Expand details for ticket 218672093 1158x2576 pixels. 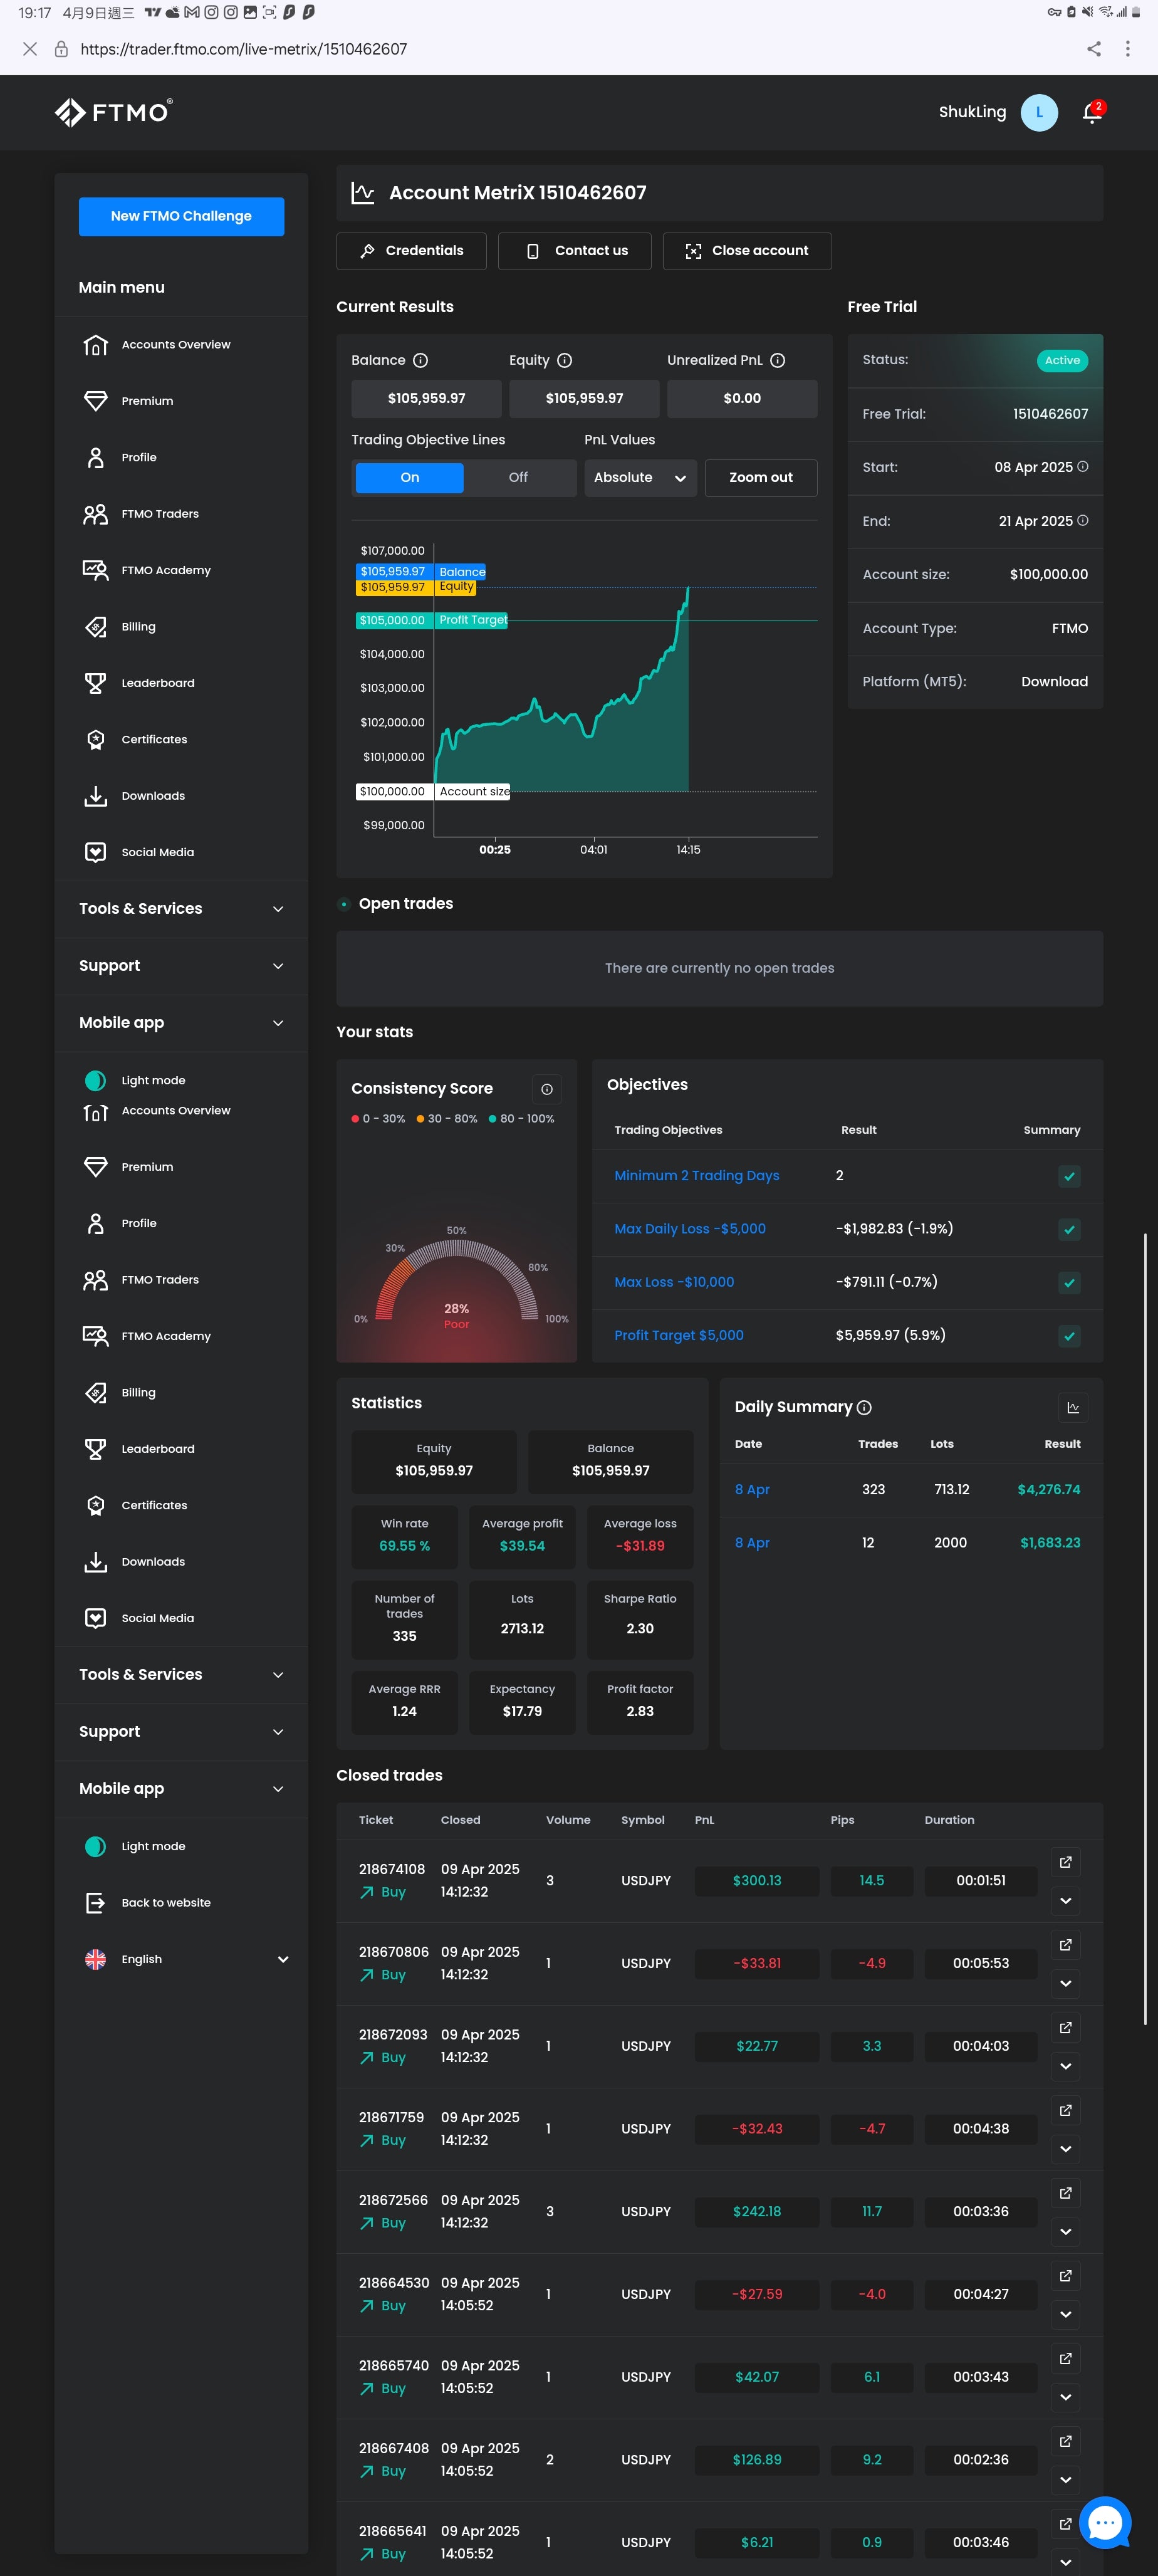(x=1066, y=2067)
